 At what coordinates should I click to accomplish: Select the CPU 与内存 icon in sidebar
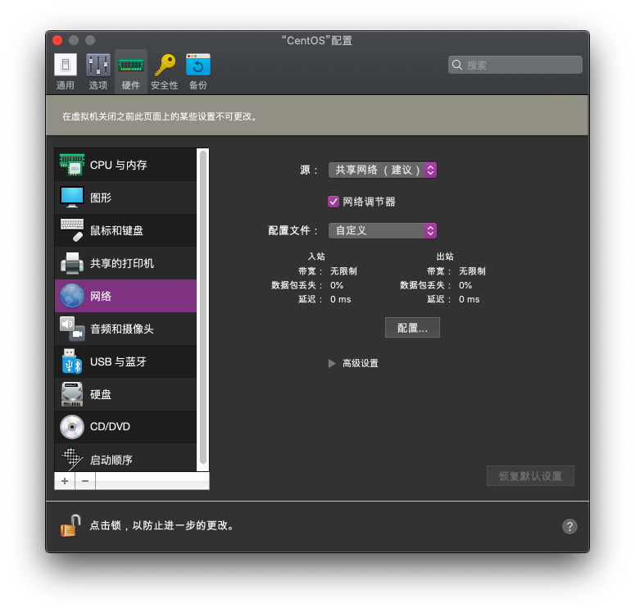tap(72, 165)
